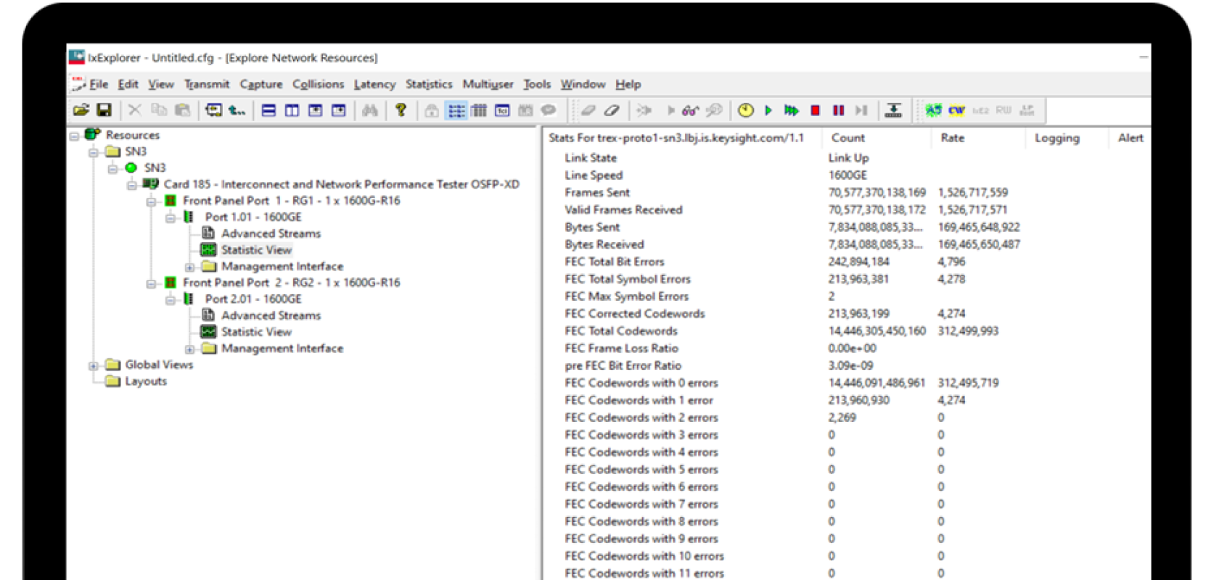Select the Layouts folder
The height and width of the screenshot is (580, 1219).
pos(146,381)
